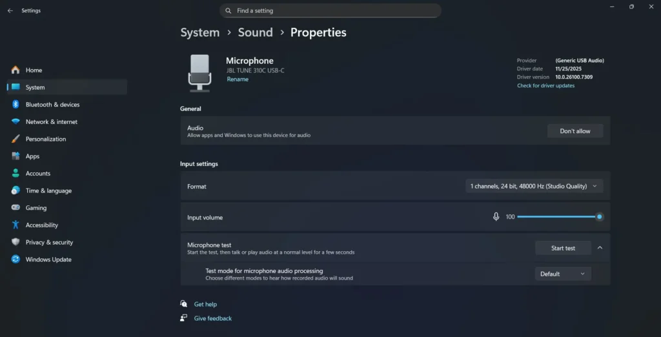Viewport: 661px width, 337px height.
Task: Click the Properties breadcrumb title
Action: 318,32
